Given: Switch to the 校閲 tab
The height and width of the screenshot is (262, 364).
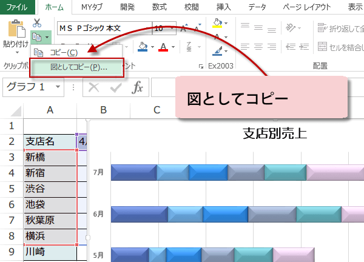Looking at the screenshot, I should click(191, 7).
